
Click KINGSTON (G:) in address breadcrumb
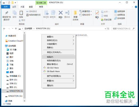[x=43, y=29]
